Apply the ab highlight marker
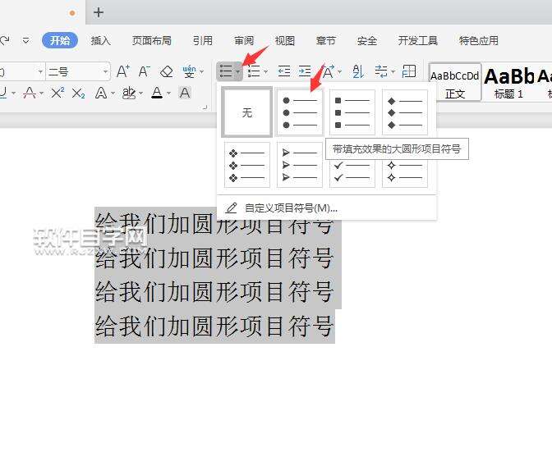 click(129, 94)
